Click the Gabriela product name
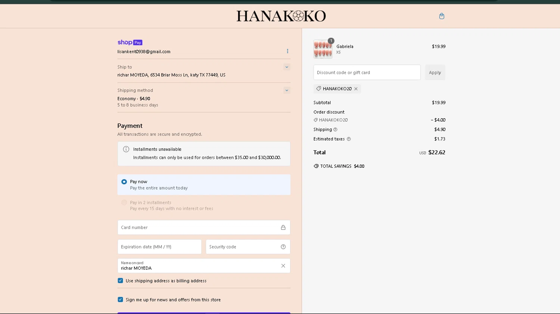The image size is (560, 314). click(345, 47)
